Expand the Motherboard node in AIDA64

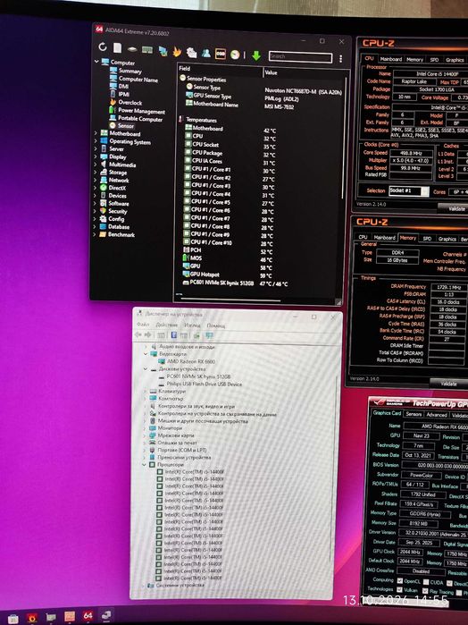click(x=96, y=132)
